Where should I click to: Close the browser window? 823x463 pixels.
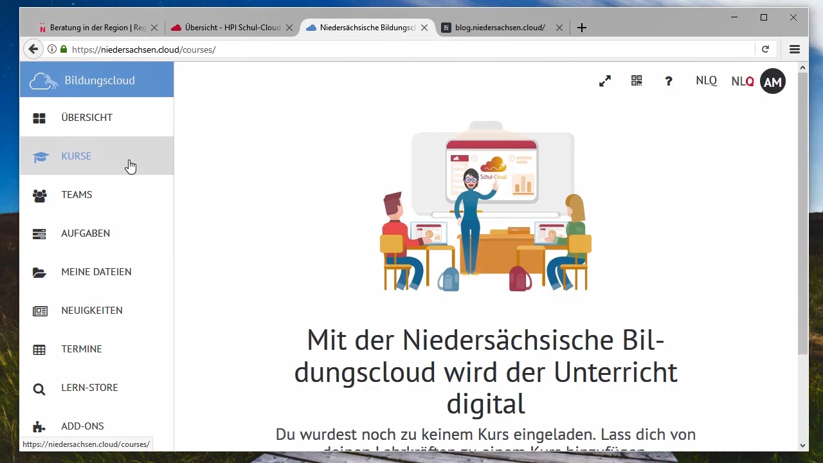793,17
